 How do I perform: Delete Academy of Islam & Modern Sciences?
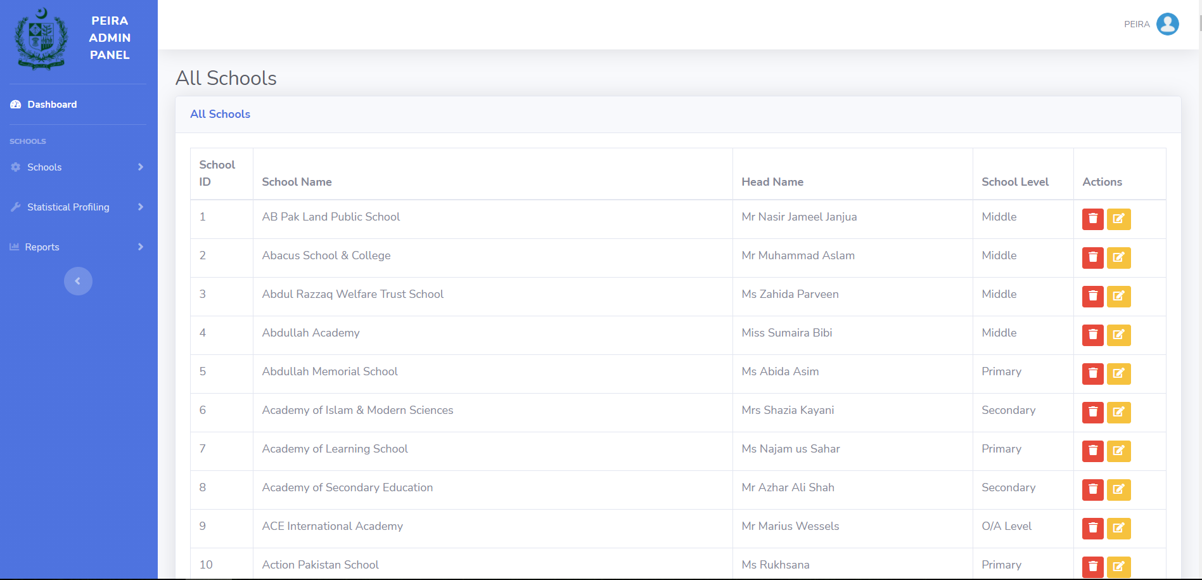pos(1092,412)
